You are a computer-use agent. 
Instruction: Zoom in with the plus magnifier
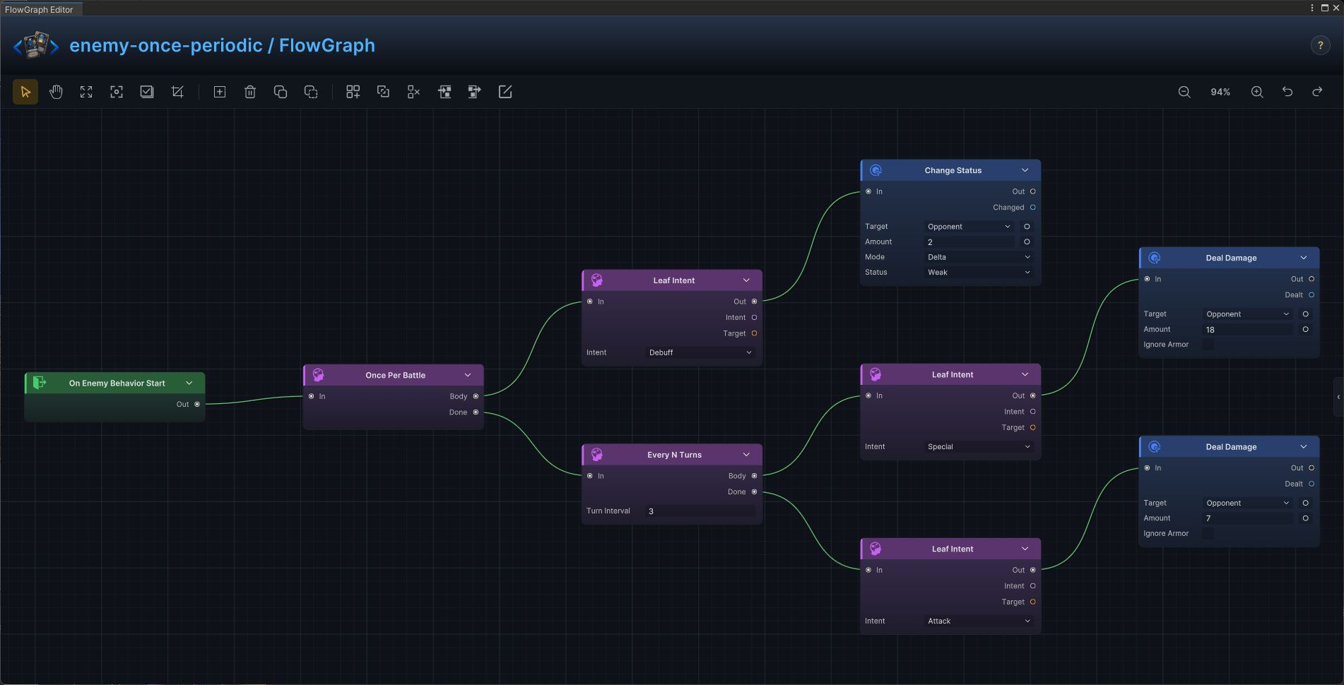[x=1257, y=92]
